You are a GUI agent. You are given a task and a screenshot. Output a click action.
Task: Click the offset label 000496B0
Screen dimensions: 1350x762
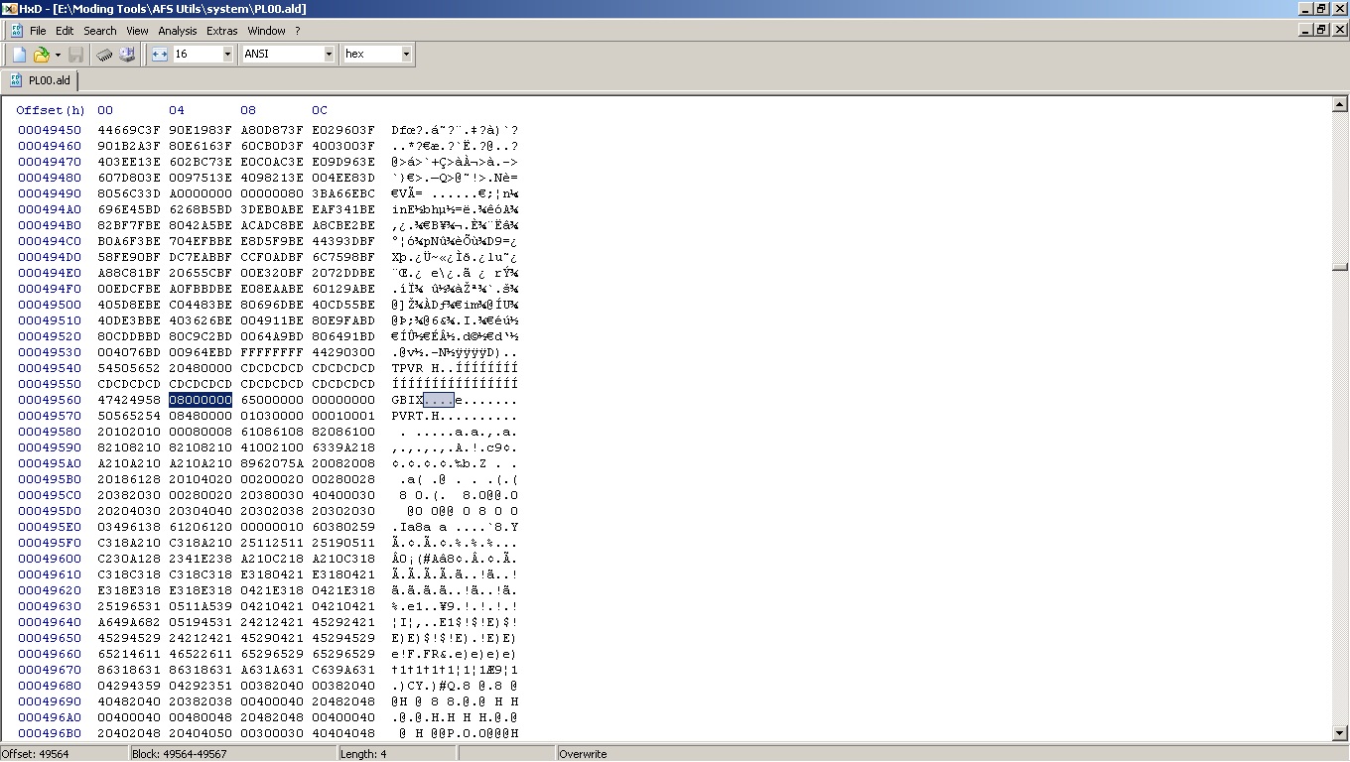click(50, 733)
